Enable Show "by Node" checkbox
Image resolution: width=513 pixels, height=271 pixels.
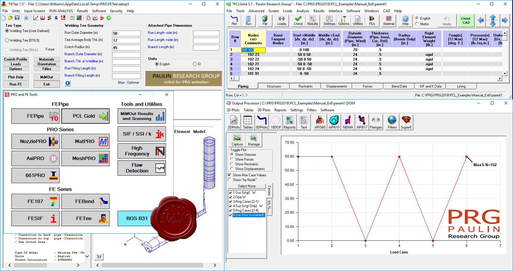pyautogui.click(x=230, y=180)
